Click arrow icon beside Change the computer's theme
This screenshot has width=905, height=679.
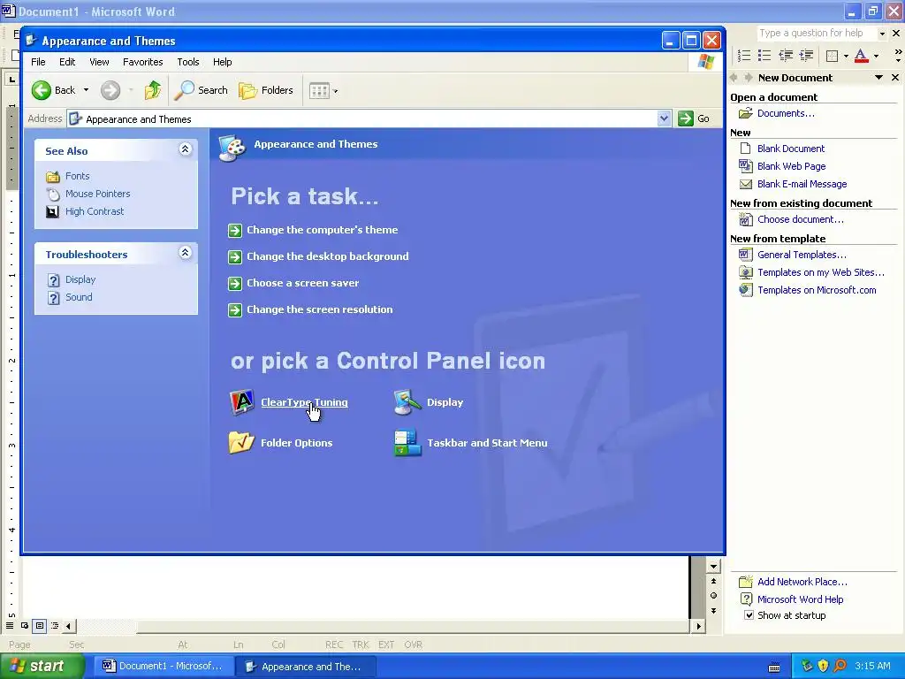click(x=235, y=231)
